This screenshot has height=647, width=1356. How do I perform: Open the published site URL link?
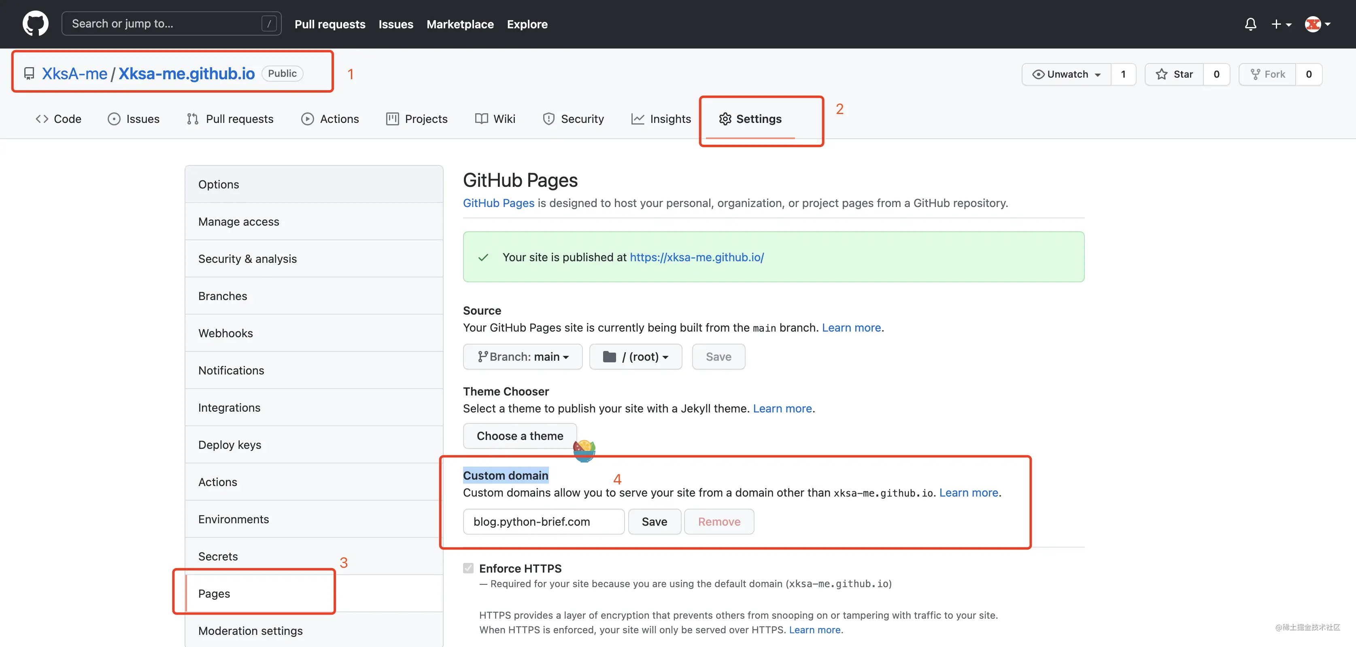coord(697,257)
